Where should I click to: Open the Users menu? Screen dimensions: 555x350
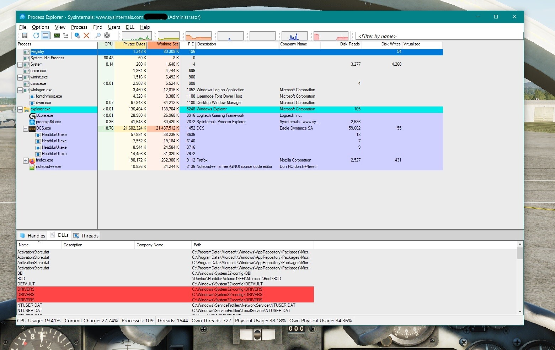(x=114, y=27)
